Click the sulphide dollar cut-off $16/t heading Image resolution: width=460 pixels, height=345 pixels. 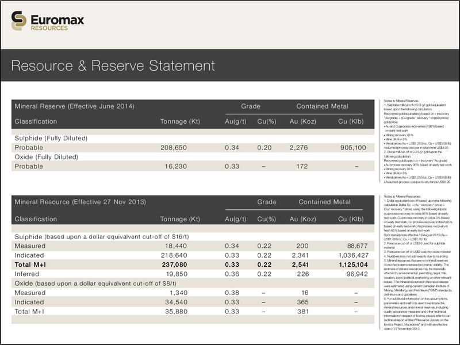click(x=102, y=236)
